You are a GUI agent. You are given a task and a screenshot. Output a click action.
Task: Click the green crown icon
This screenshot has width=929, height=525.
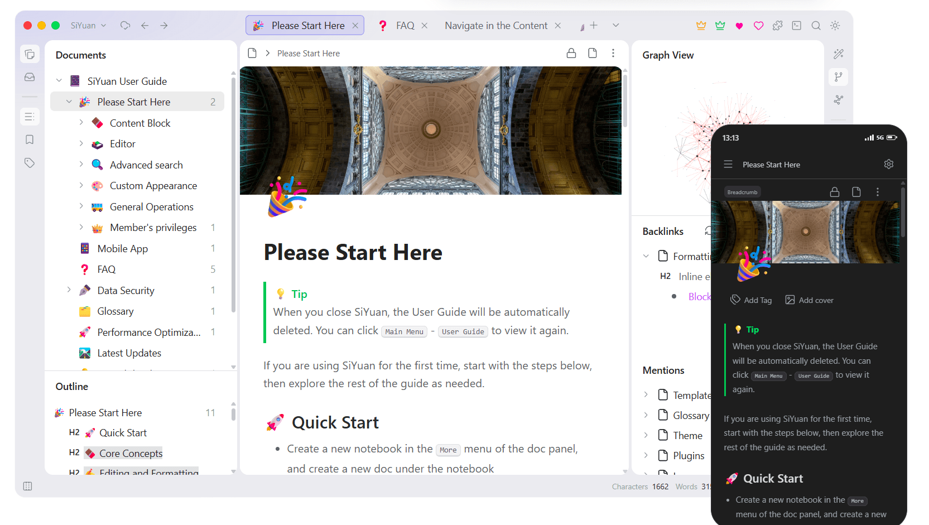pos(720,26)
